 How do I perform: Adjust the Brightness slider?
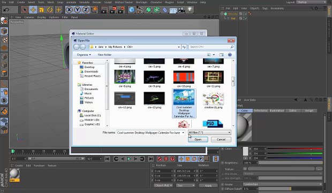[290, 163]
